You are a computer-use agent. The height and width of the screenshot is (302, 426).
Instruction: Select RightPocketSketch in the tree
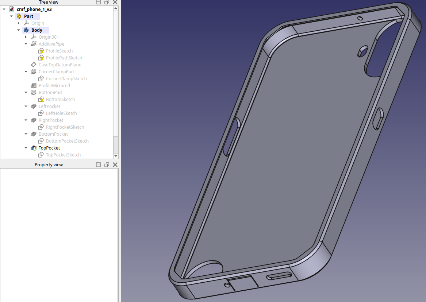(65, 127)
